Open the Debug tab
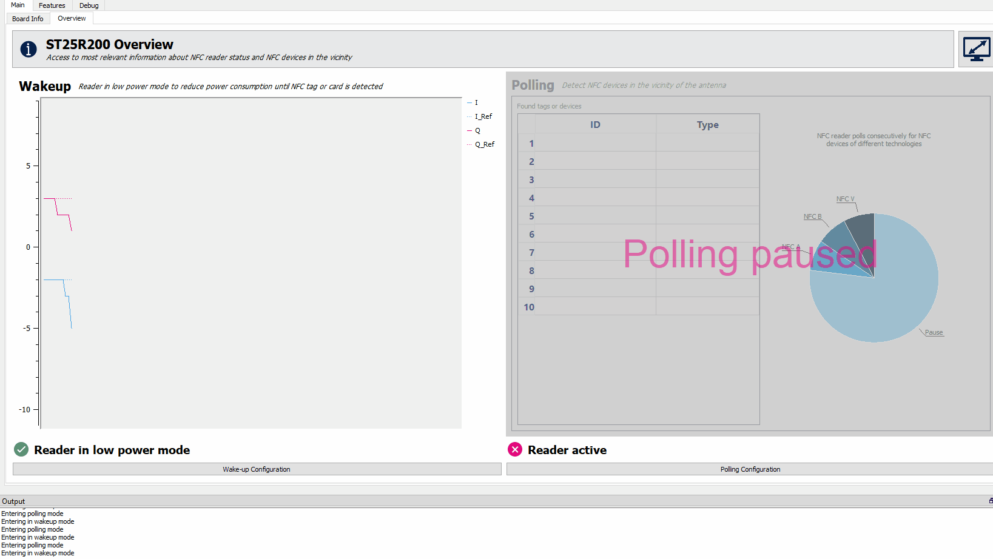The width and height of the screenshot is (993, 559). (89, 5)
